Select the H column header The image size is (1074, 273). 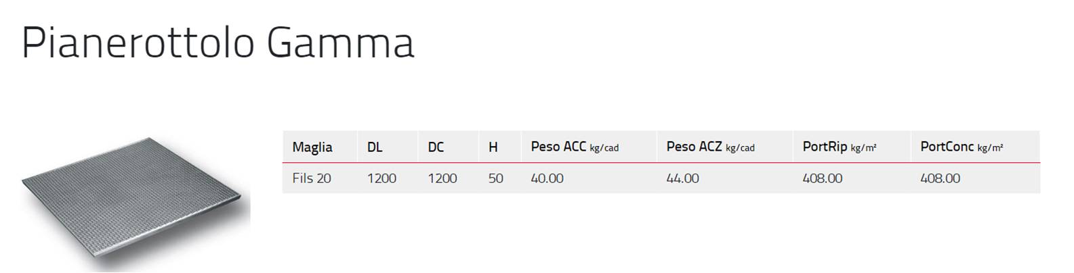click(493, 147)
